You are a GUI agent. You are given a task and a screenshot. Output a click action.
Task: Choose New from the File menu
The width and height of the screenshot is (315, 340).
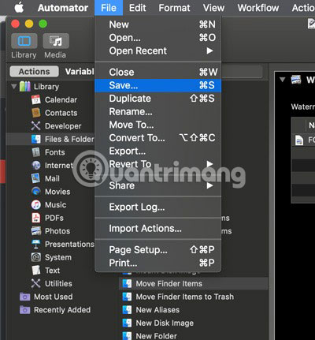157,24
